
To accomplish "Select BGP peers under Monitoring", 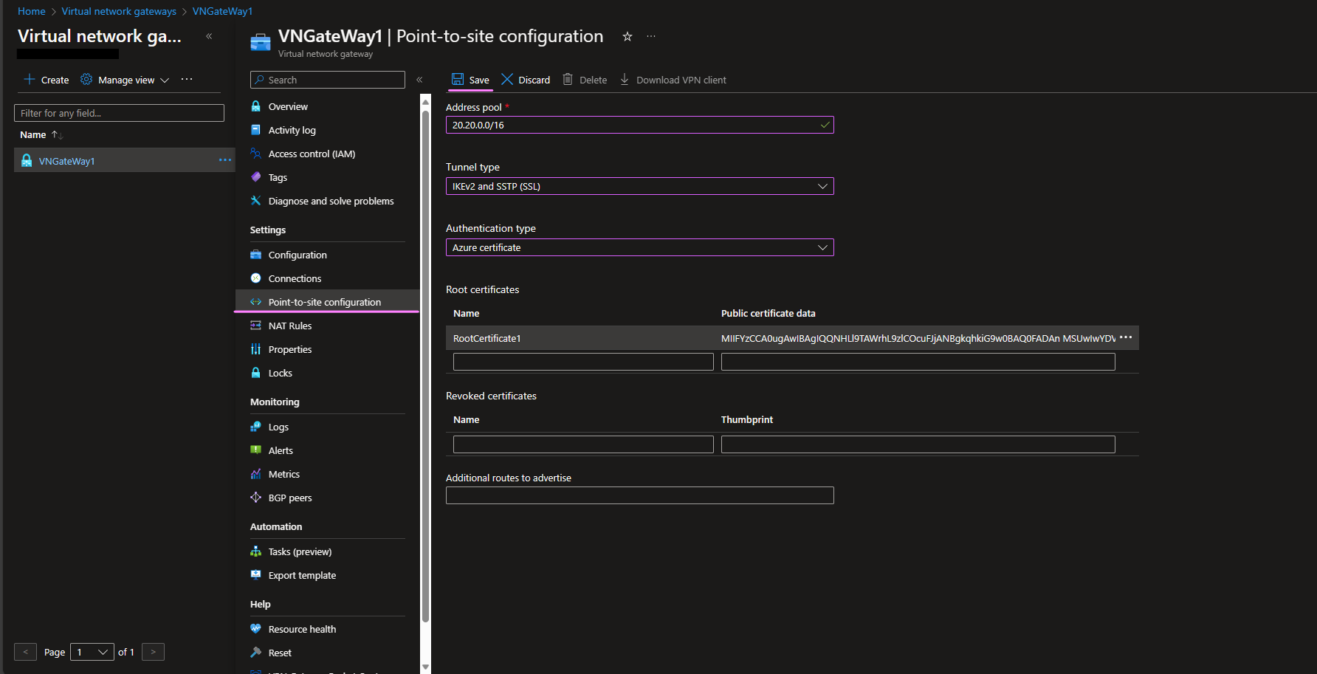I will click(x=289, y=498).
